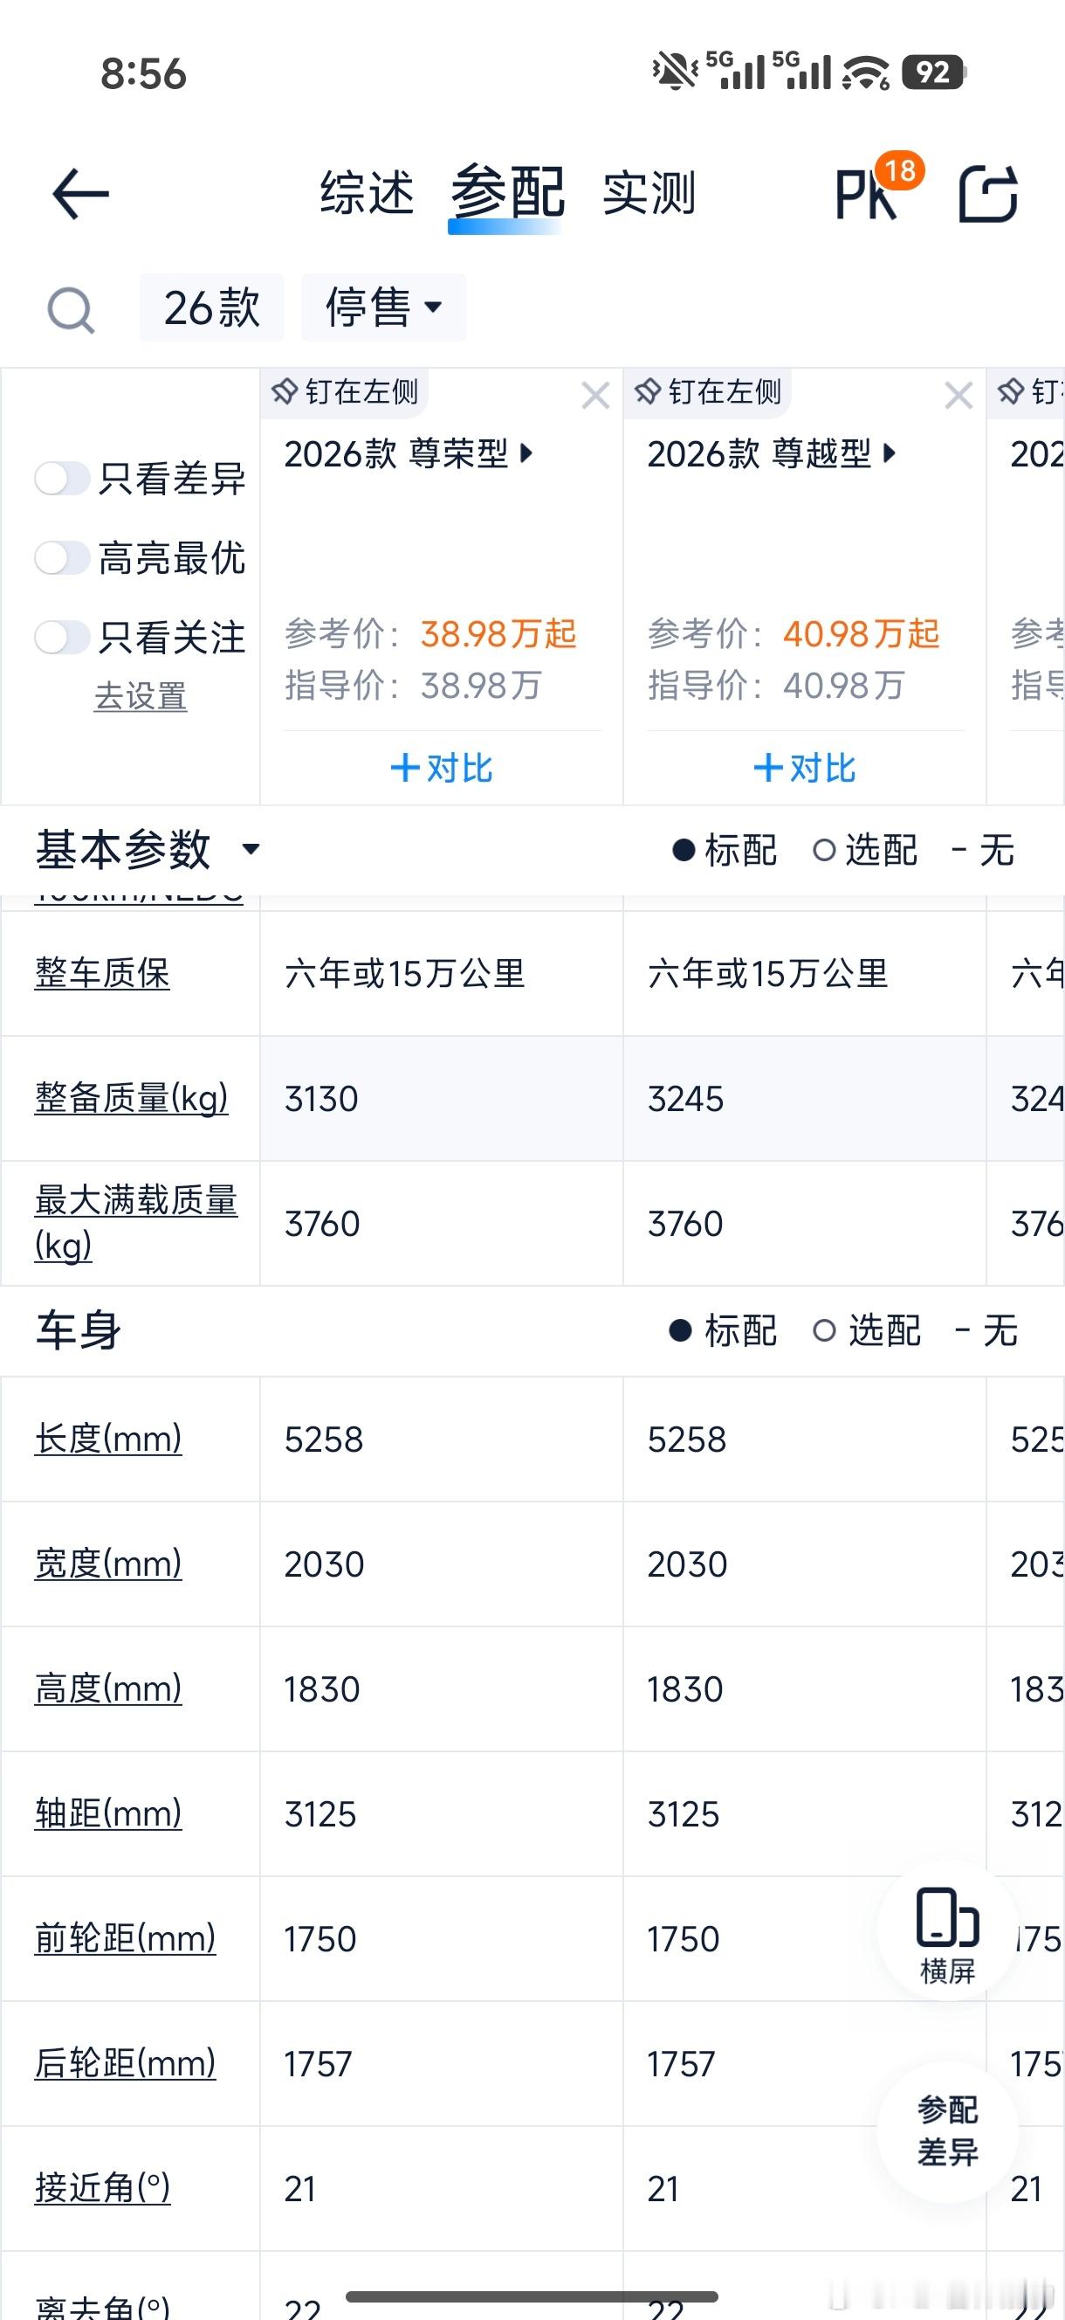1065x2320 pixels.
Task: Enable the 高亮最优 toggle
Action: click(x=62, y=557)
